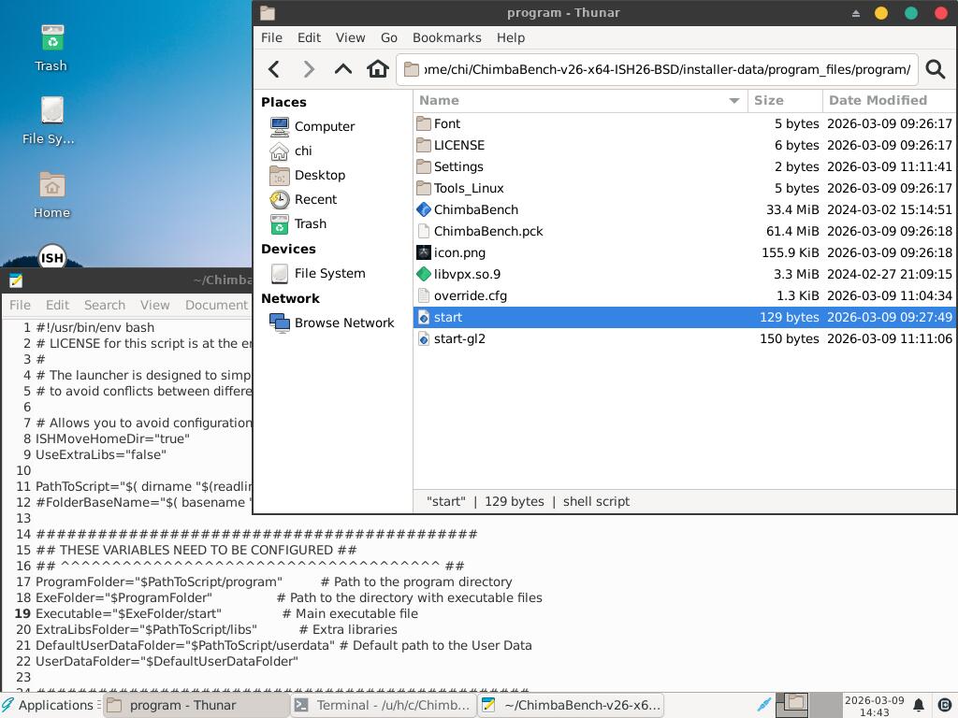Screen dimensions: 958x718
Task: Click the clock showing 2026-03-09 14:43
Action: click(874, 705)
